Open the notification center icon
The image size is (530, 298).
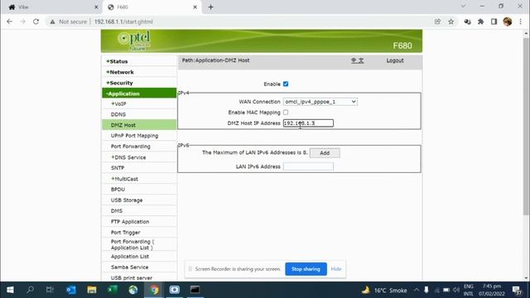point(517,291)
